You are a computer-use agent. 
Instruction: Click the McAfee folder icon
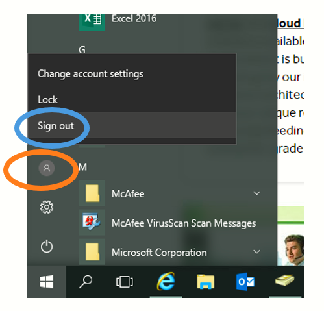92,193
